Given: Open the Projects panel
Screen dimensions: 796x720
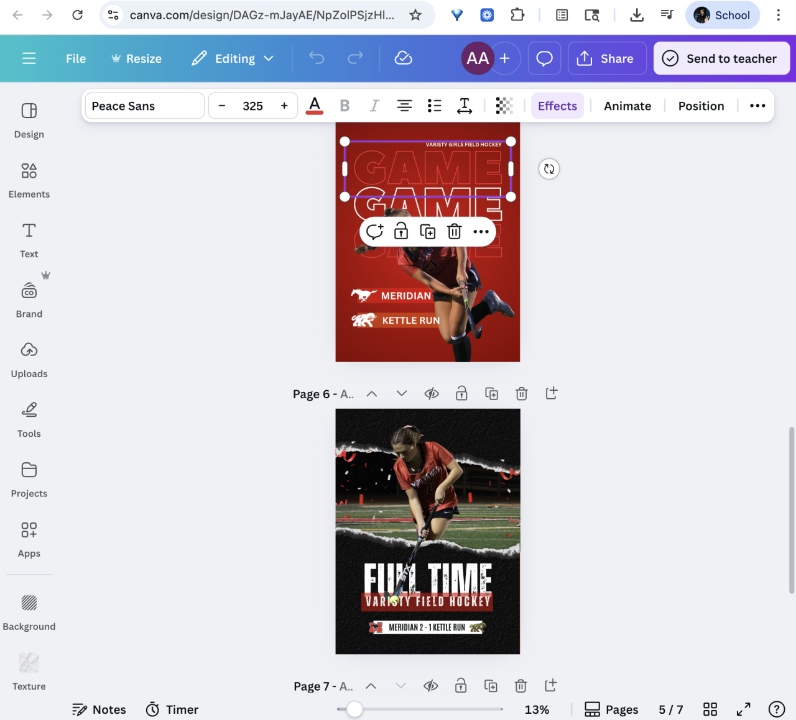Looking at the screenshot, I should coord(29,480).
